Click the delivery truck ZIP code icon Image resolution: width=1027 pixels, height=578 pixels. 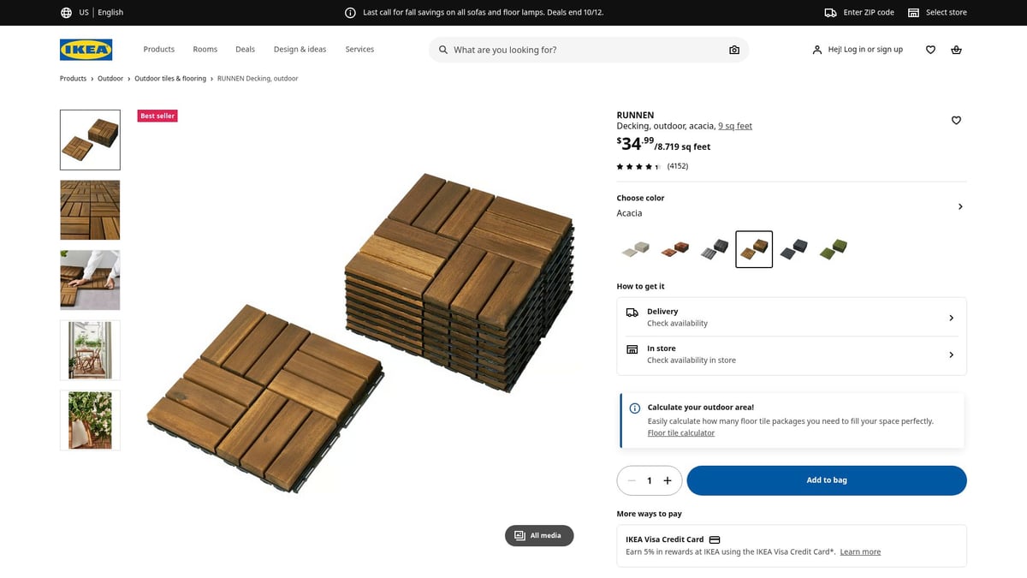pyautogui.click(x=830, y=13)
